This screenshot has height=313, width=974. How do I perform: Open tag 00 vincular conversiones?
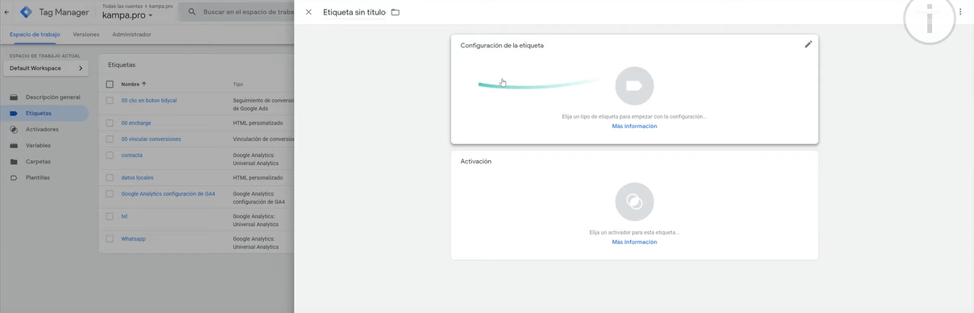(151, 139)
